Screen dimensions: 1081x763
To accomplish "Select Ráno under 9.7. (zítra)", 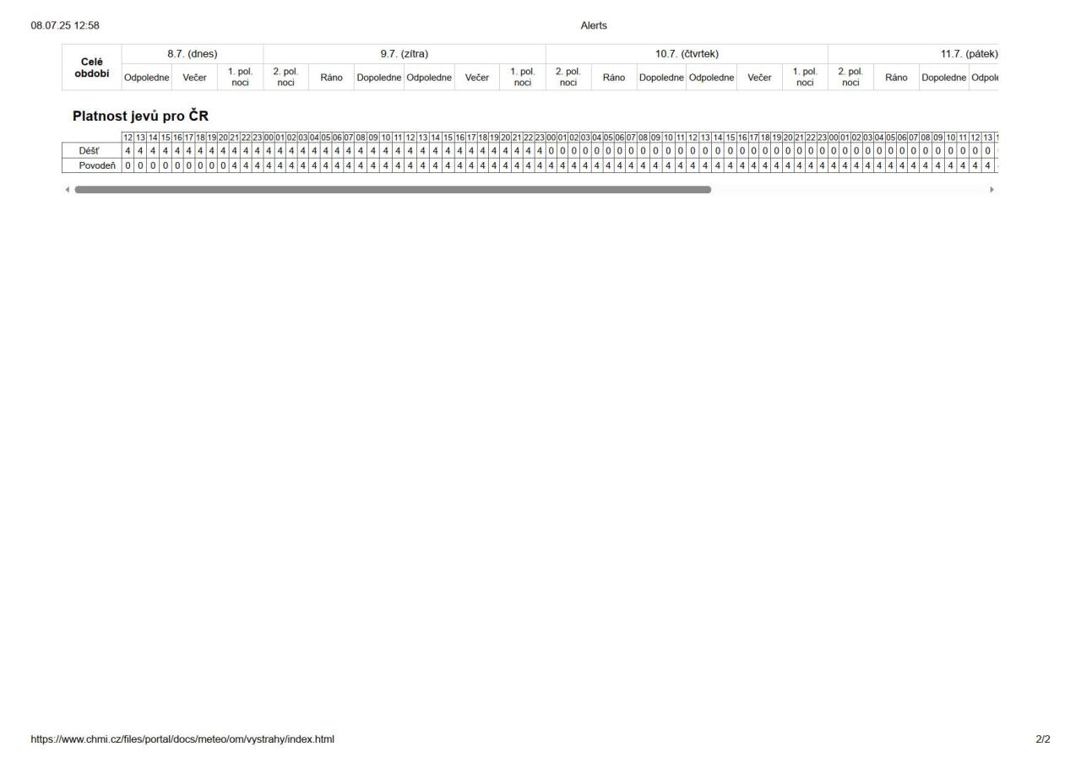I will [x=331, y=78].
